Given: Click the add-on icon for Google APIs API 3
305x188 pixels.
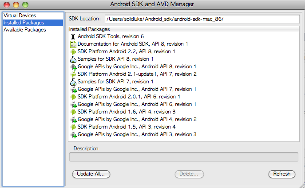Looking at the screenshot, I should (x=73, y=135).
